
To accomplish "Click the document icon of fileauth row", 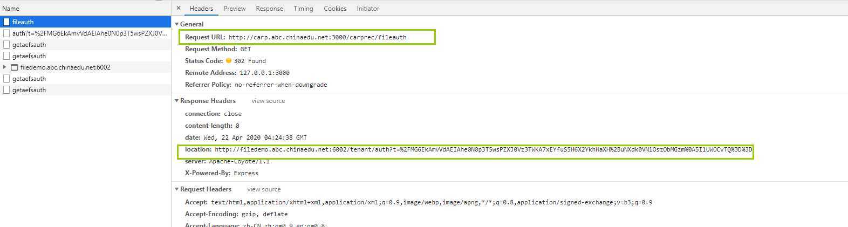I will 6,22.
